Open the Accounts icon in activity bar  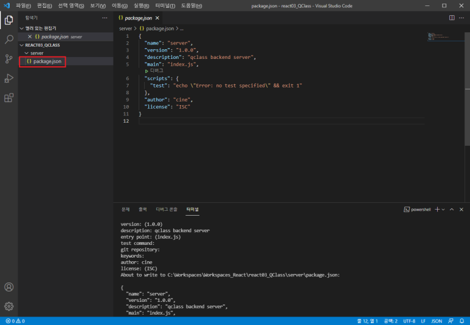click(x=9, y=287)
